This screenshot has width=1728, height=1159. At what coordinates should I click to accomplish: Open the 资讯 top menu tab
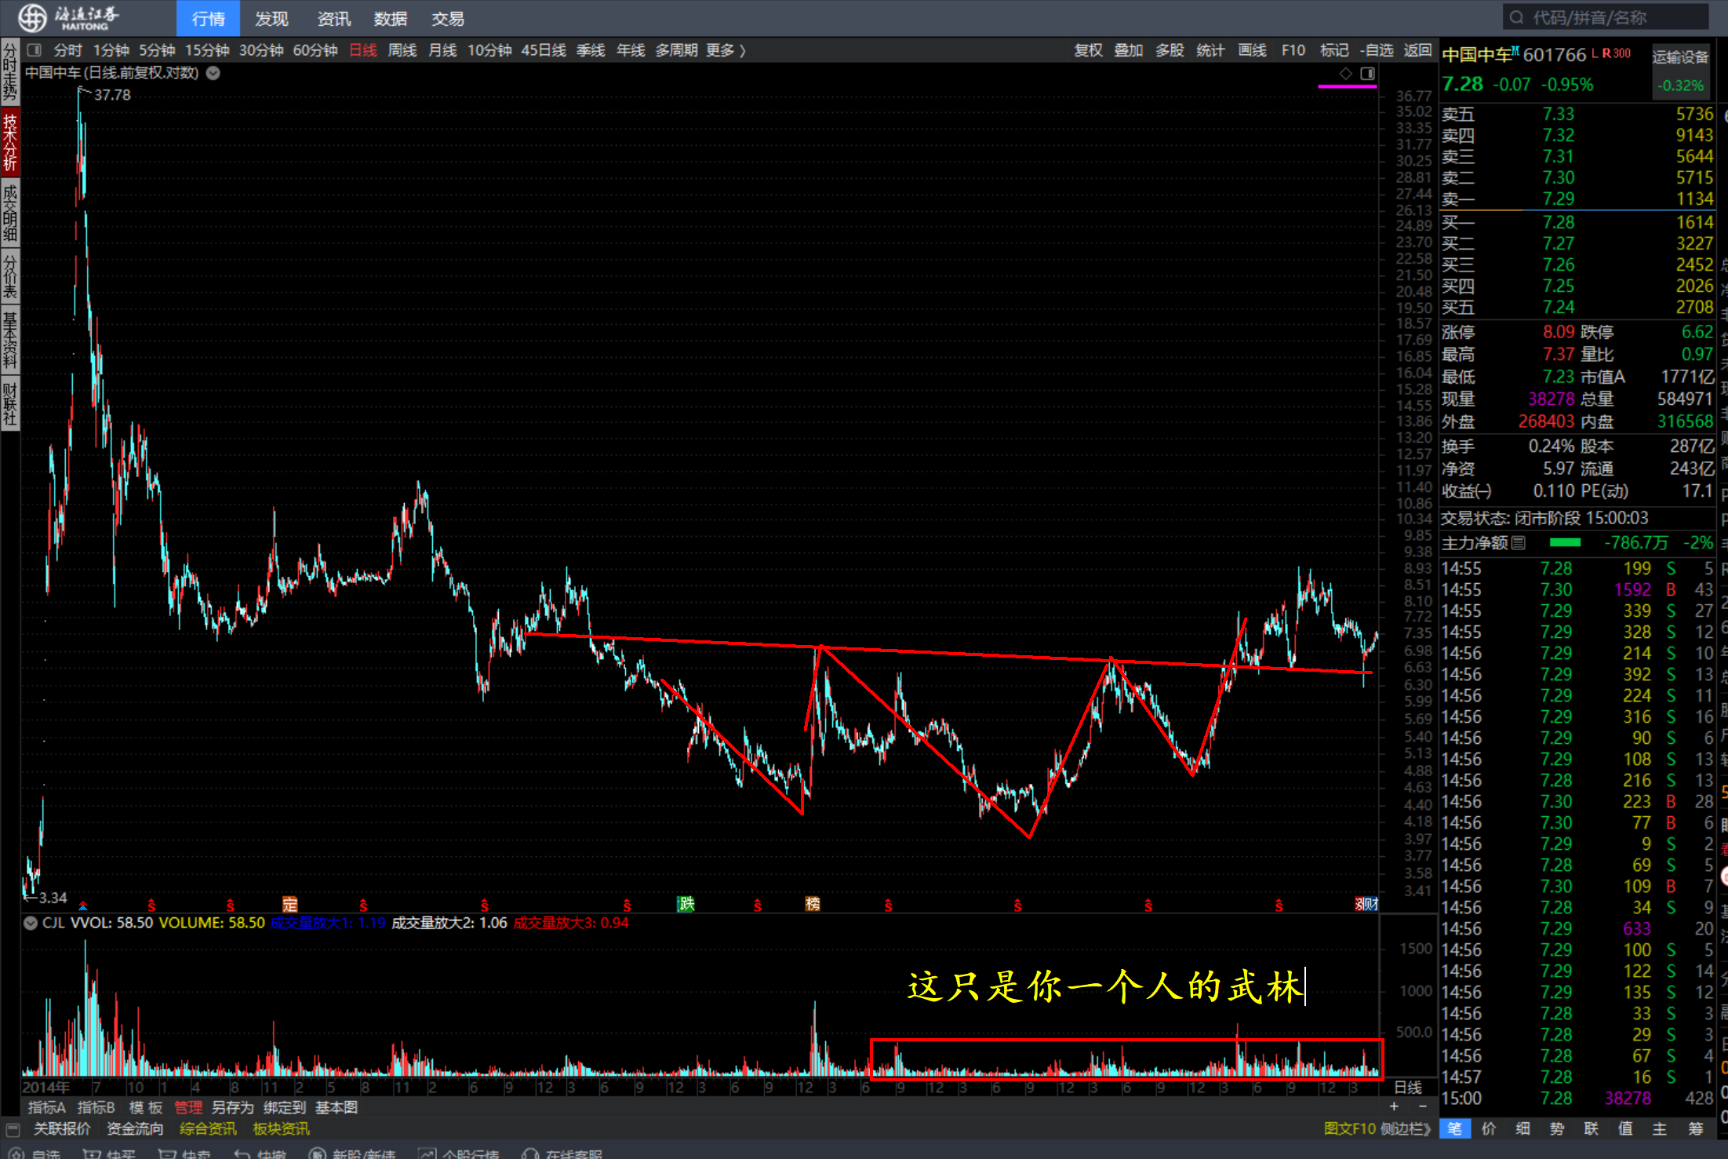coord(333,18)
